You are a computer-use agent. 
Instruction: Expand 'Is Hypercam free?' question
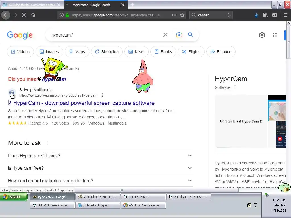pyautogui.click(x=100, y=168)
